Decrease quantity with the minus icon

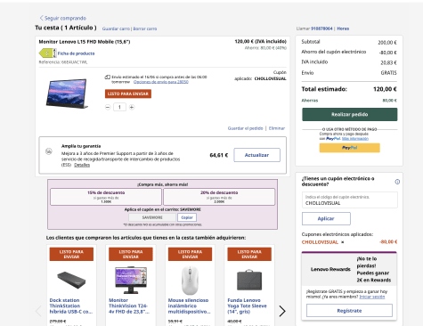[x=108, y=107]
